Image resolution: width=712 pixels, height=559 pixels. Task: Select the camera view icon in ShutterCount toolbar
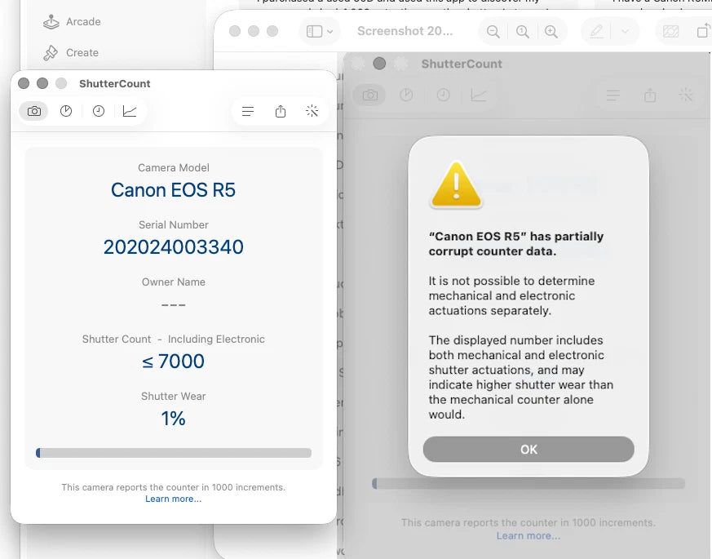[33, 111]
